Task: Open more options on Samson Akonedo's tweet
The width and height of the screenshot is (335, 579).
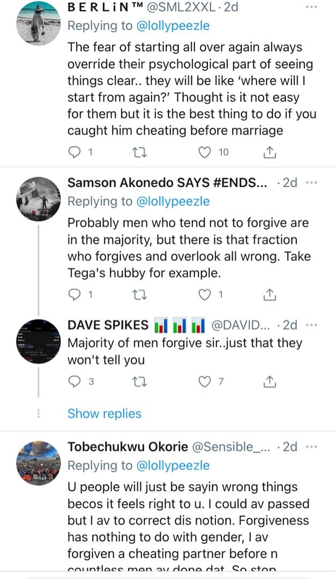Action: (x=311, y=183)
